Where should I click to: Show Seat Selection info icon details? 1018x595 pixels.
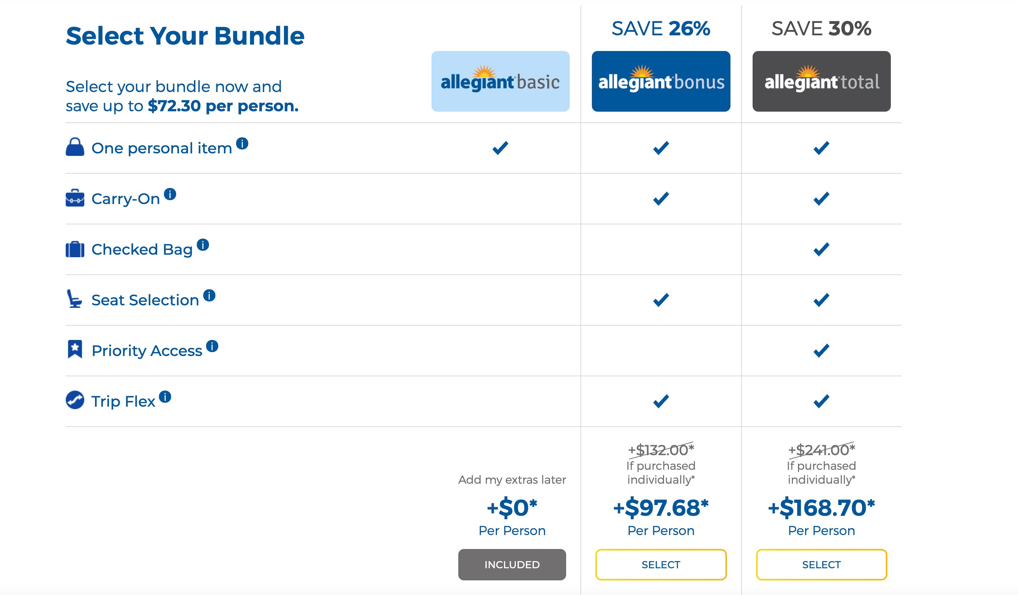coord(209,296)
